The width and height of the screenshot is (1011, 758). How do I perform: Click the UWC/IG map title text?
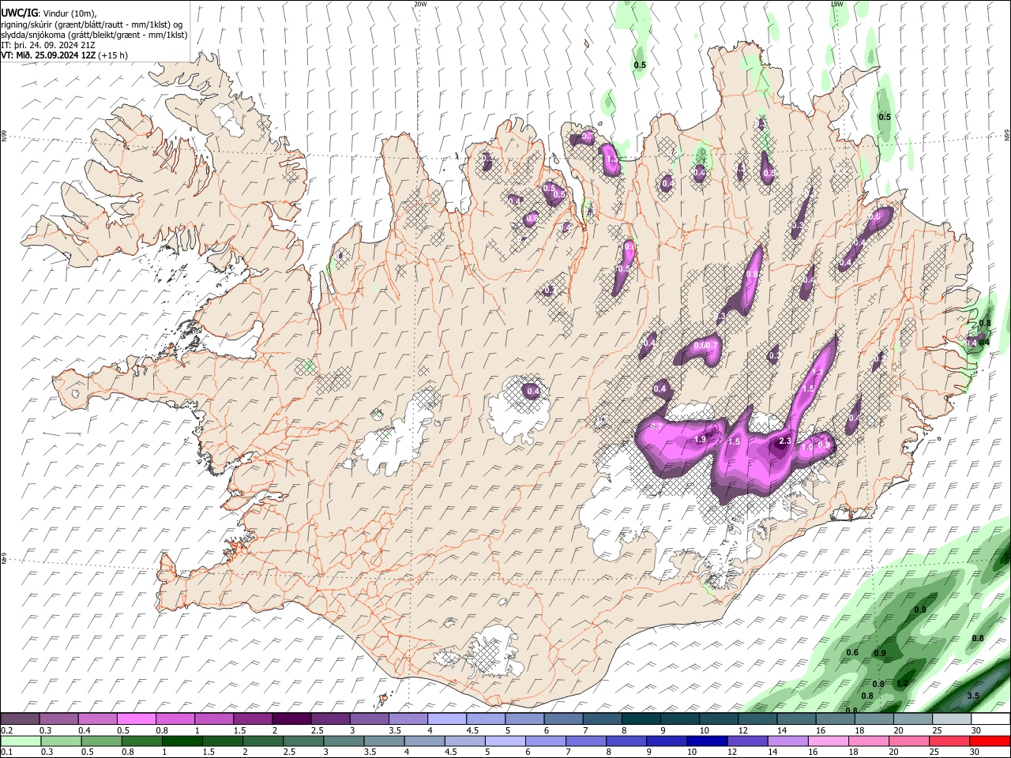(19, 13)
